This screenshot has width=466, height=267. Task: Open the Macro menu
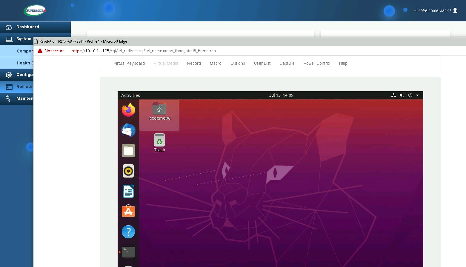coord(216,63)
